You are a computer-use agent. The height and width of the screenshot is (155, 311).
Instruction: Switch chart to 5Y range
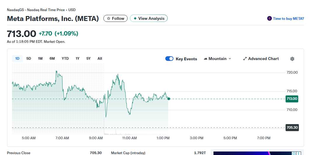pos(88,58)
